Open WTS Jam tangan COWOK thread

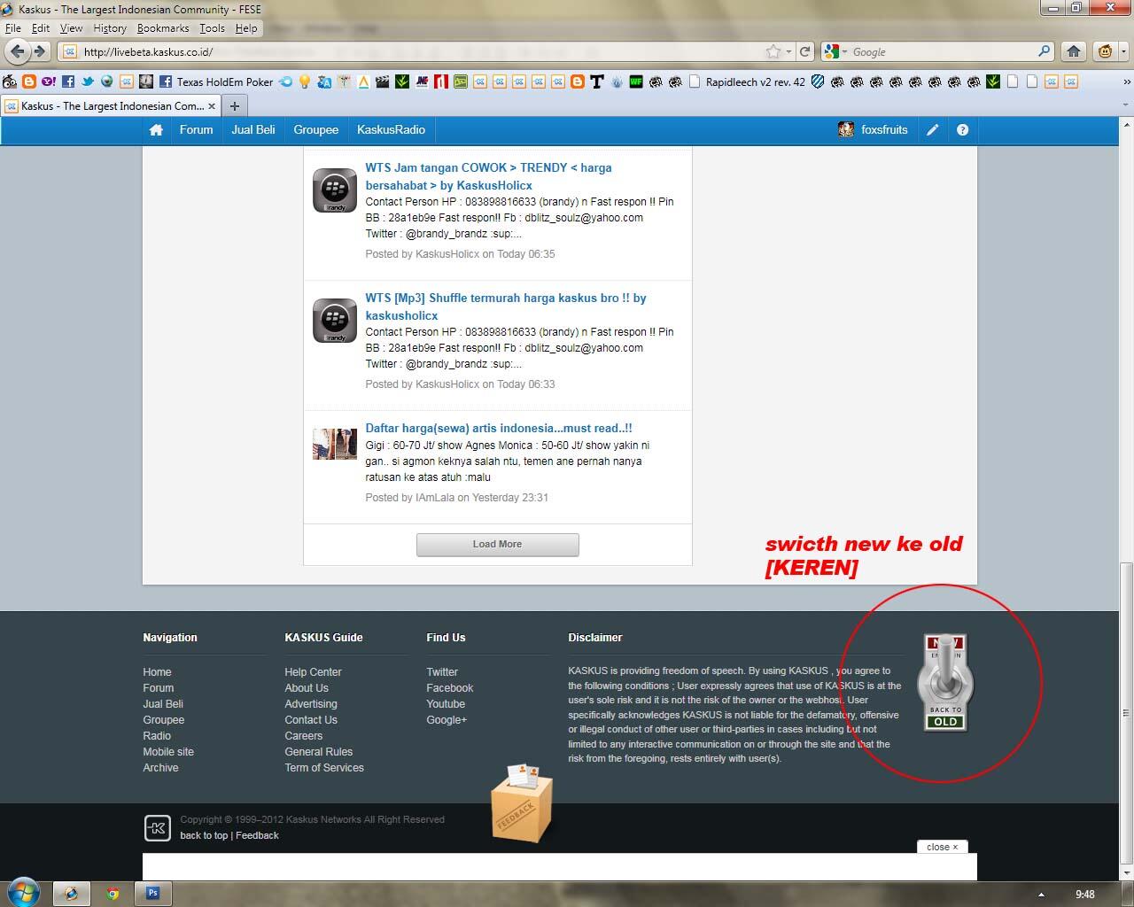488,176
